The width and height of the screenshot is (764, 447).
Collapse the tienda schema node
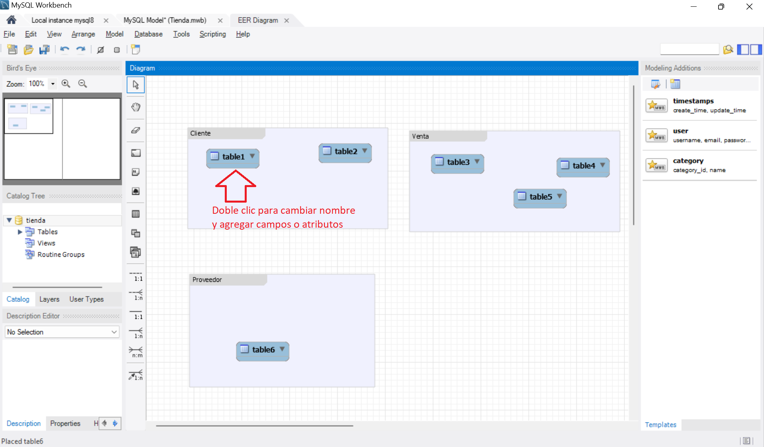[x=9, y=220]
